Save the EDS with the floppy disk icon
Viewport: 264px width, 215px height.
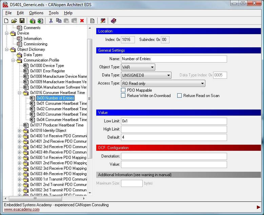(22, 21)
